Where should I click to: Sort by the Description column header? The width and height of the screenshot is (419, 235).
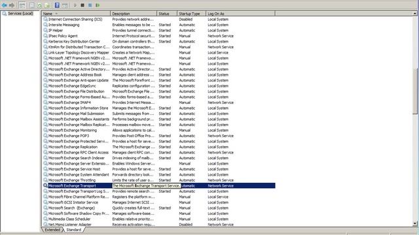134,13
